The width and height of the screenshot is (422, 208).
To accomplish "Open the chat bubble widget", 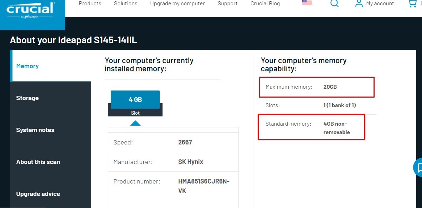I will (x=418, y=167).
